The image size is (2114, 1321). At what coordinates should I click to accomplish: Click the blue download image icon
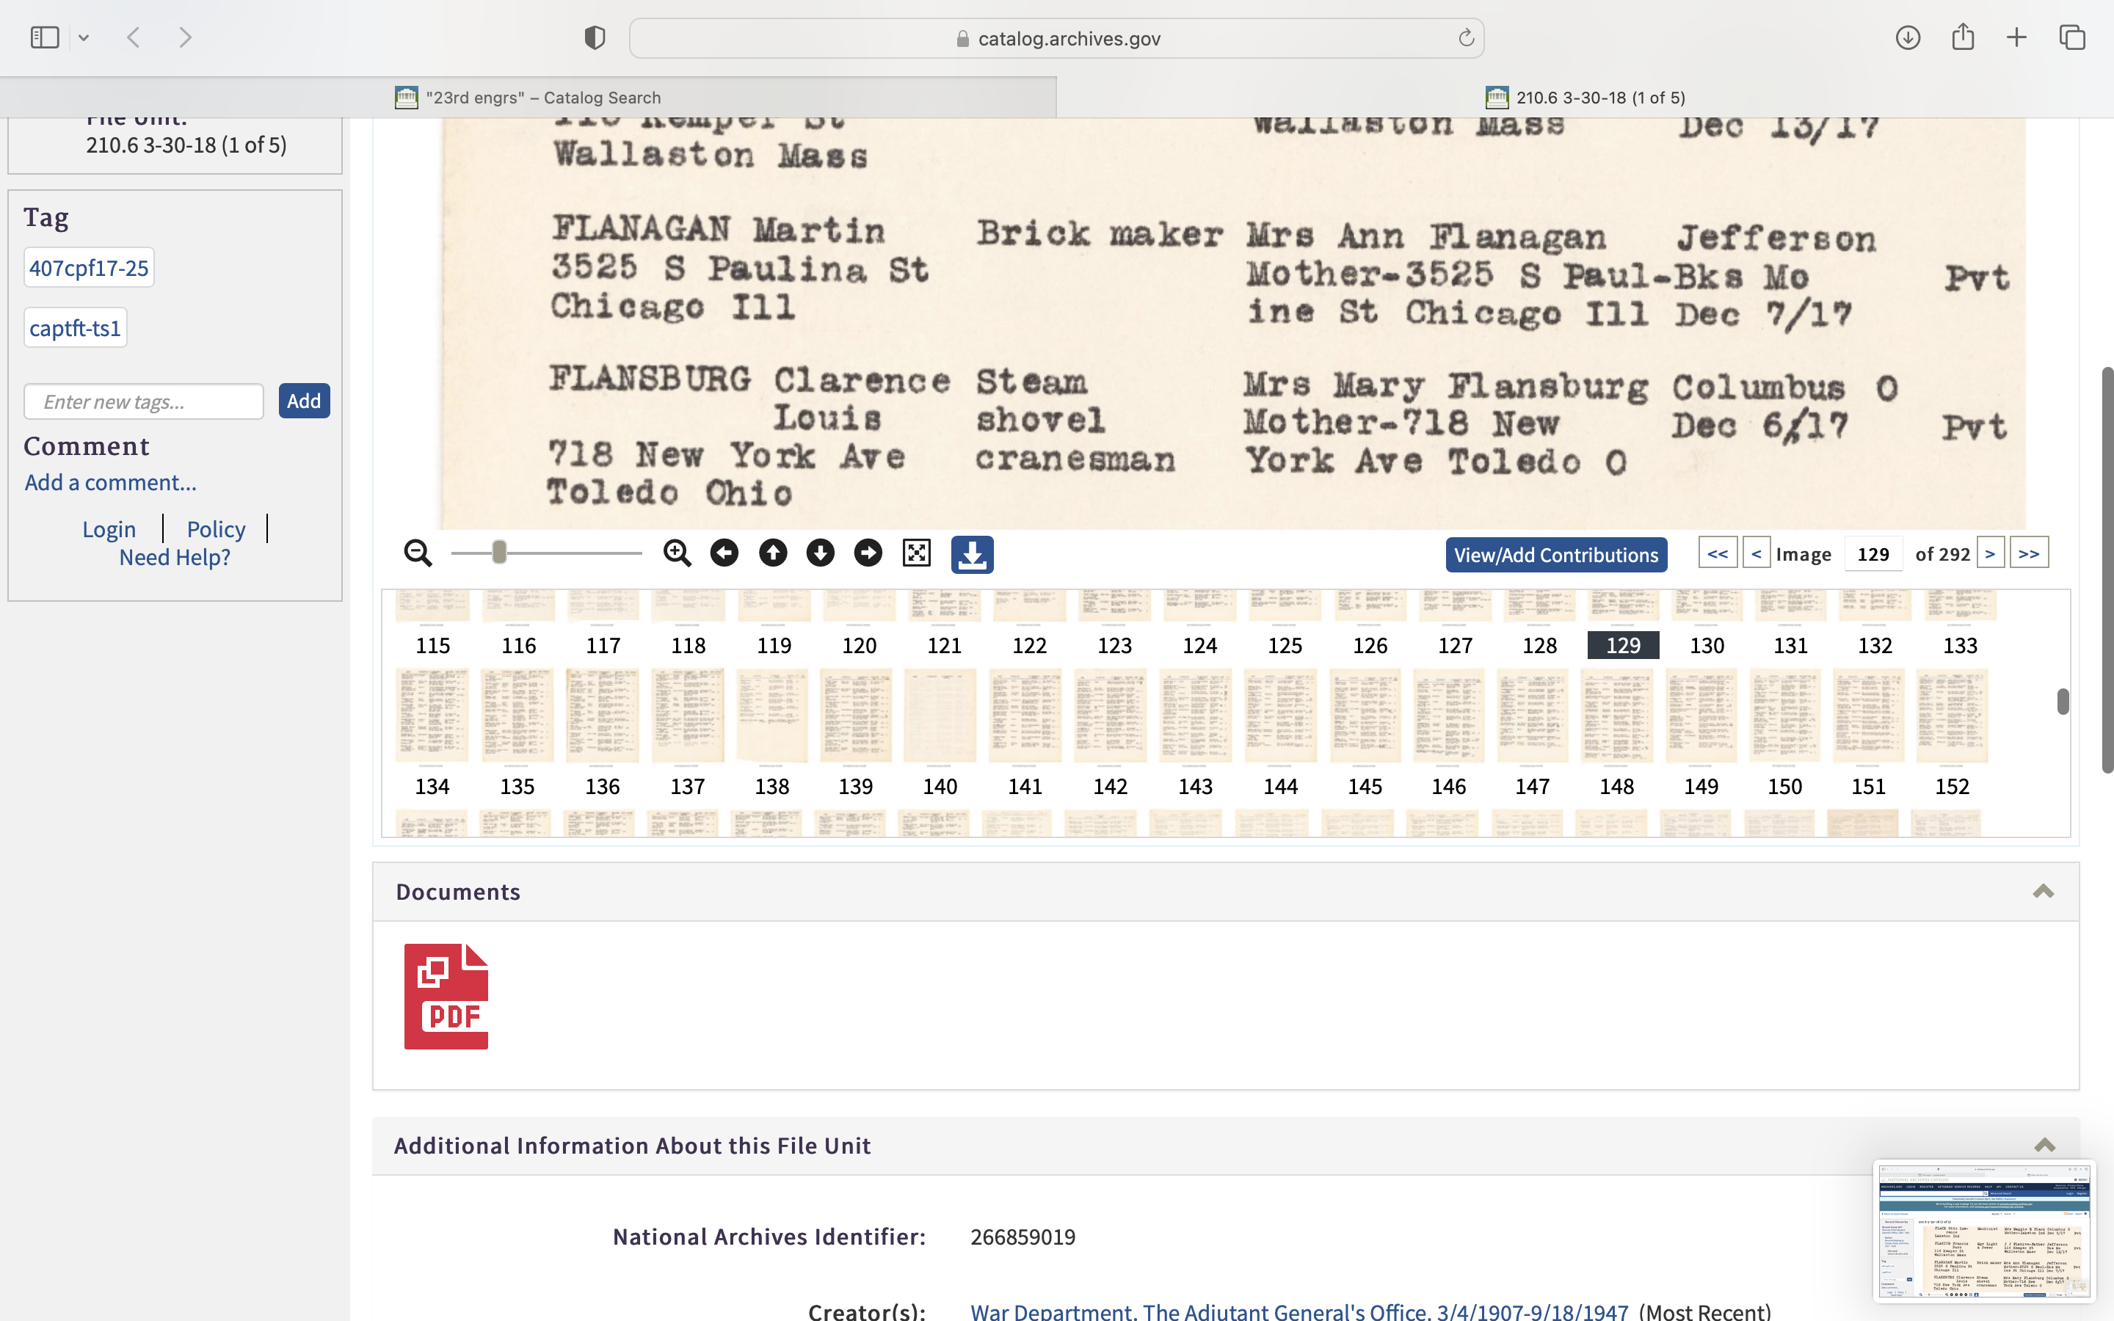click(x=971, y=555)
